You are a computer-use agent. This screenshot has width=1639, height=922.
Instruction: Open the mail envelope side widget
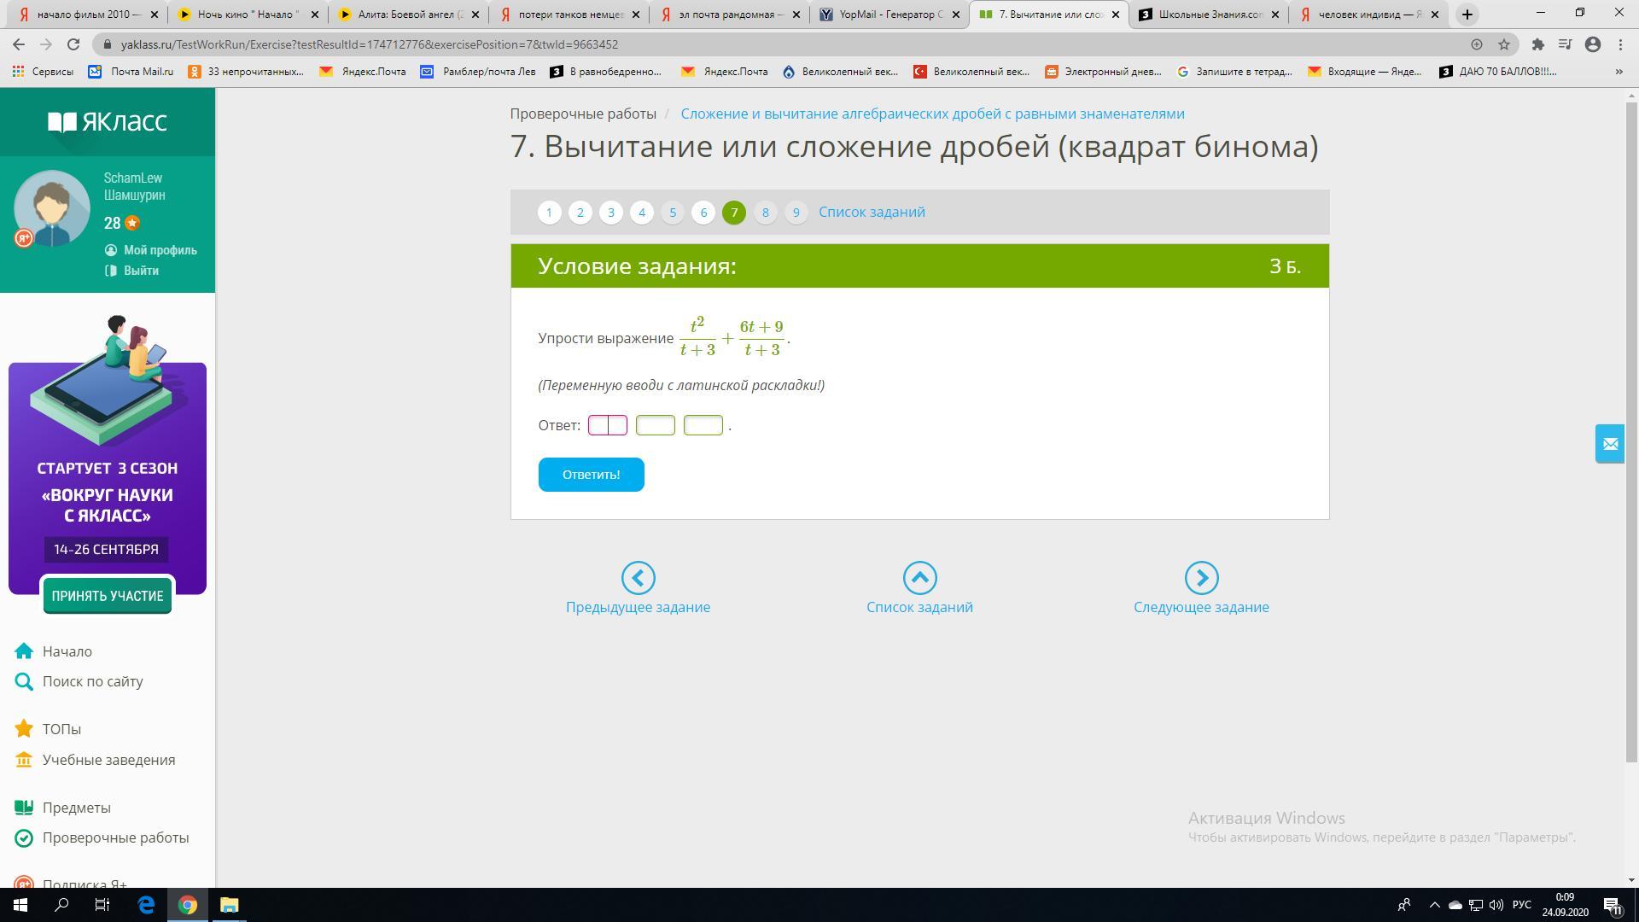tap(1609, 444)
